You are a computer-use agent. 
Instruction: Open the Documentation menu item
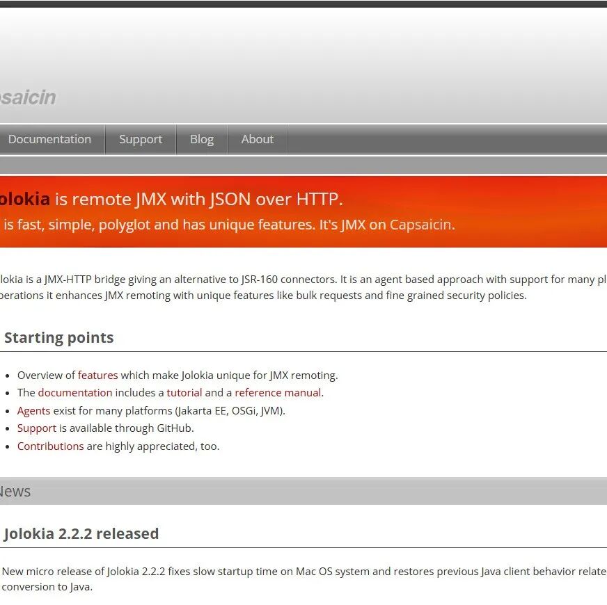[49, 139]
